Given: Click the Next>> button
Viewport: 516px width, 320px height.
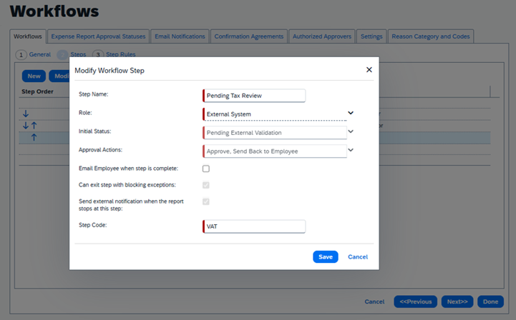Looking at the screenshot, I should [x=457, y=301].
